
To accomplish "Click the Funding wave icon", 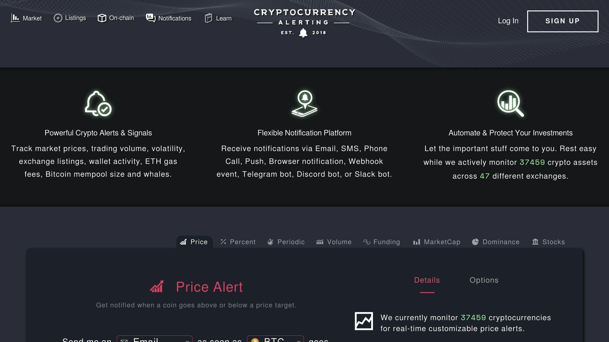I will [366, 242].
